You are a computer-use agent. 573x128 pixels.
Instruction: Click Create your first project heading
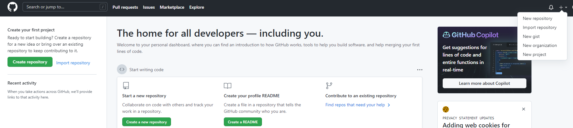click(31, 30)
